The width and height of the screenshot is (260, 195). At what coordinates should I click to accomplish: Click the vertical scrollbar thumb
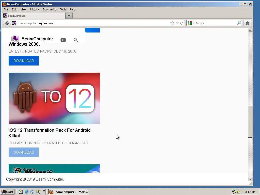click(x=250, y=121)
